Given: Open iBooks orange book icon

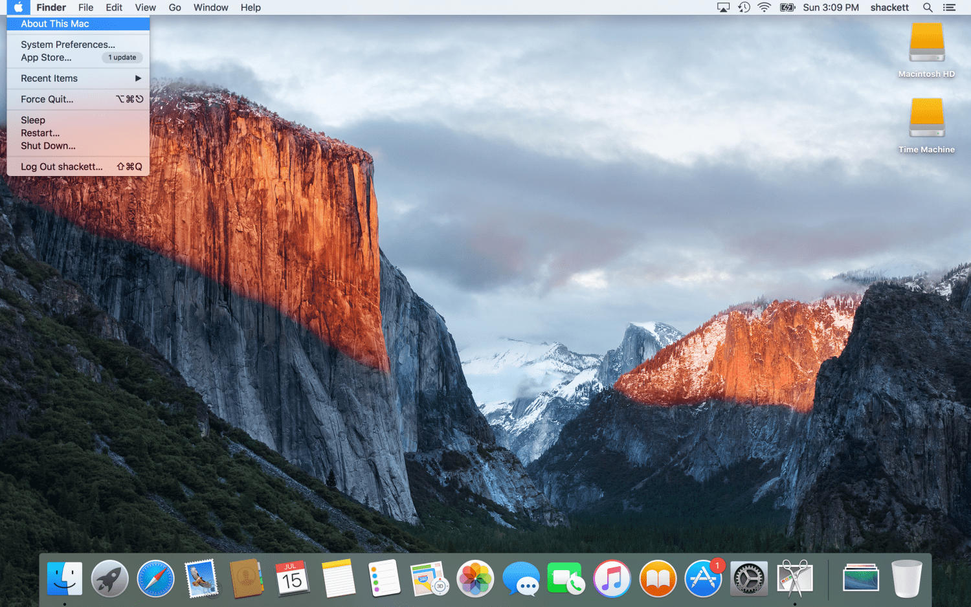Looking at the screenshot, I should coord(658,579).
